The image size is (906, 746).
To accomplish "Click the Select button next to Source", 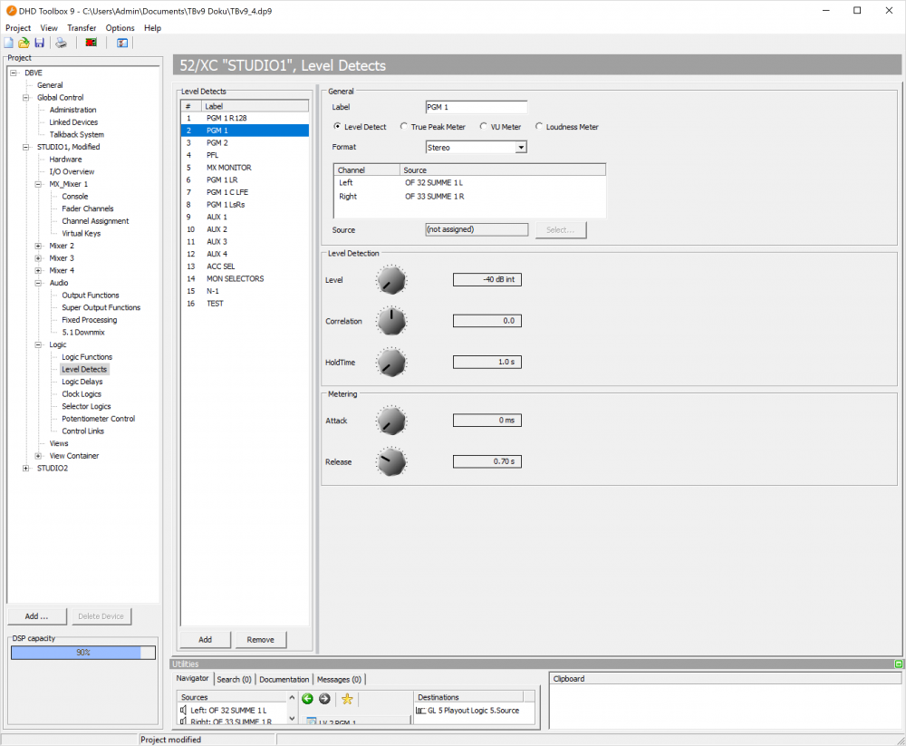I will click(x=560, y=229).
